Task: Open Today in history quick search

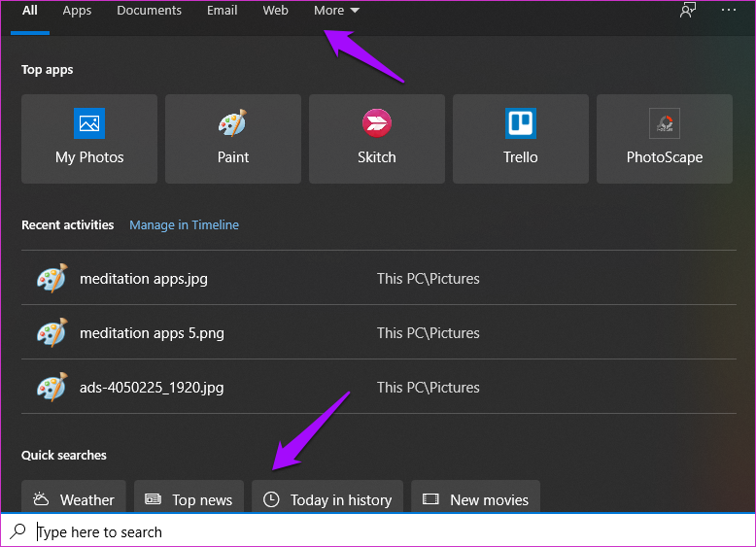Action: [327, 499]
